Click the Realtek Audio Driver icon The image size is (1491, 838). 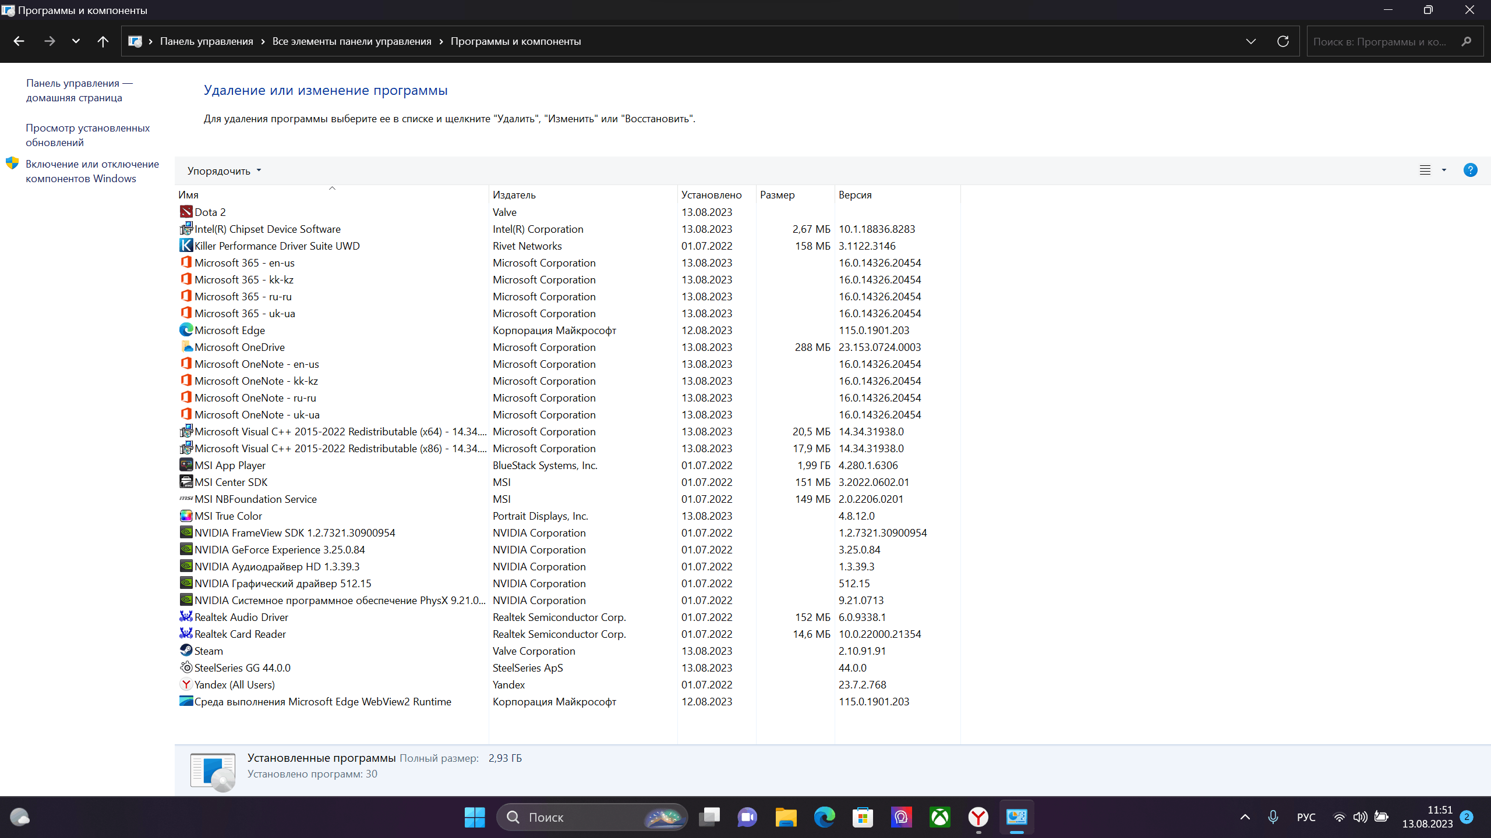click(186, 617)
